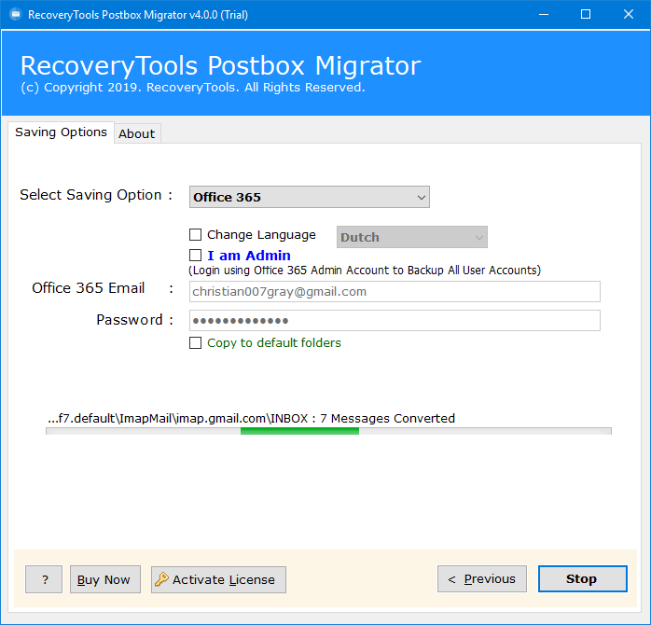The image size is (651, 625).
Task: Click the Login using Office 365 Admin note
Action: click(x=365, y=271)
